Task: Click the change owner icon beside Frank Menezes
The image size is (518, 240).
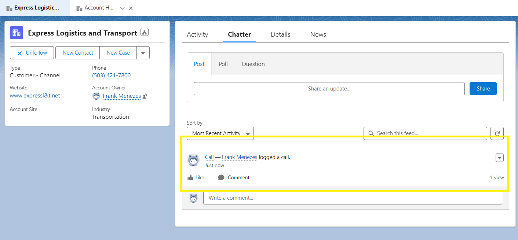Action: tap(145, 96)
